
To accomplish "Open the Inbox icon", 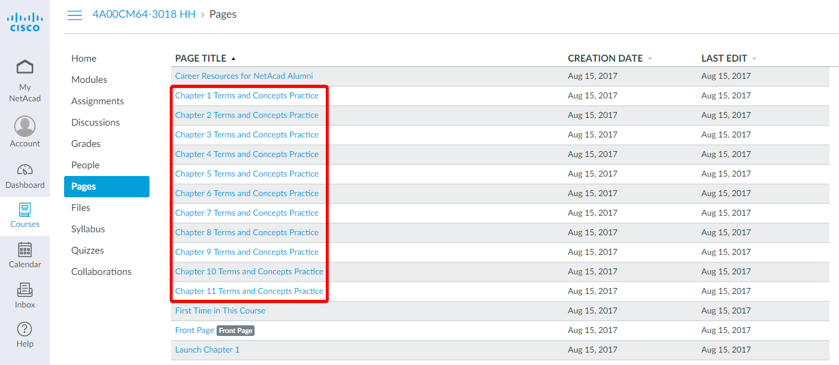I will pyautogui.click(x=25, y=290).
